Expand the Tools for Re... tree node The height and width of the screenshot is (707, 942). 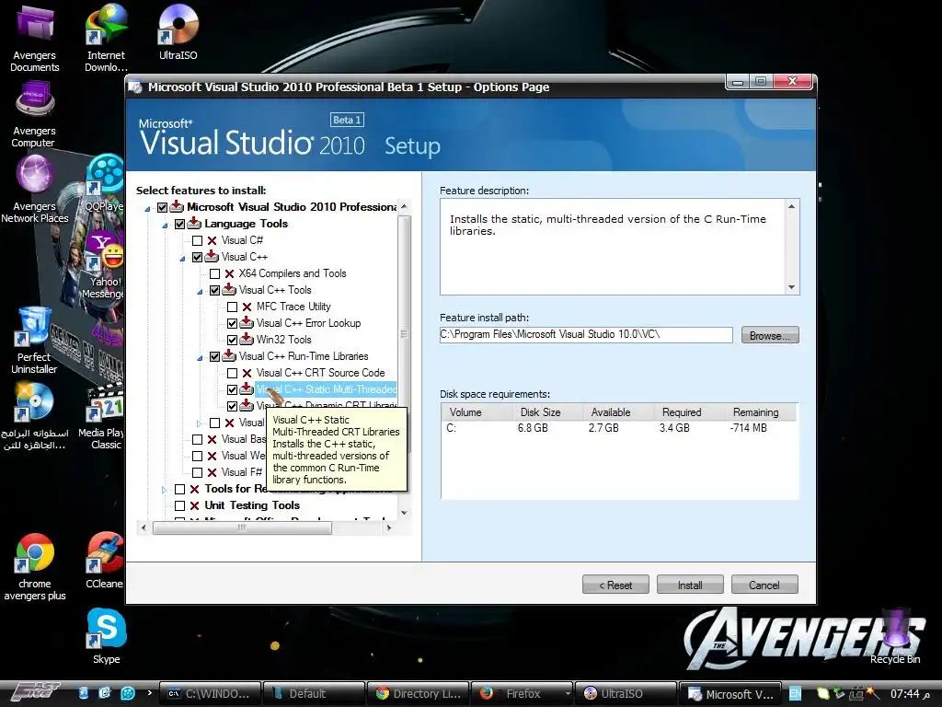pos(164,490)
